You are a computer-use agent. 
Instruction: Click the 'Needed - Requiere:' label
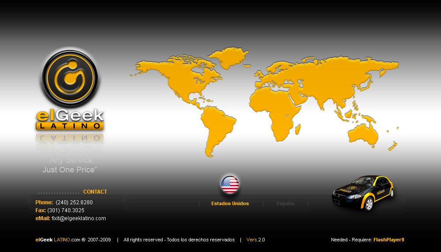pyautogui.click(x=352, y=240)
